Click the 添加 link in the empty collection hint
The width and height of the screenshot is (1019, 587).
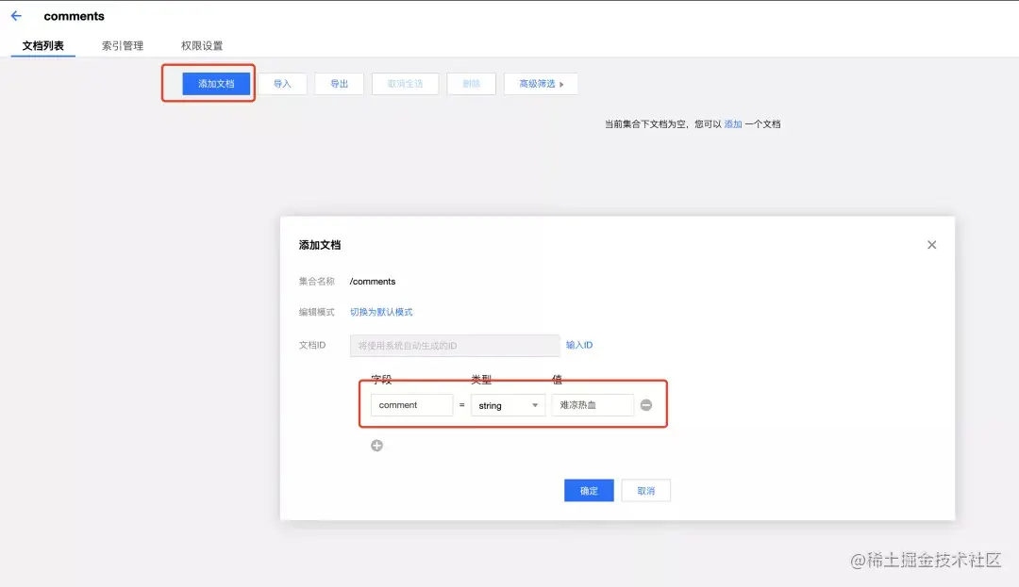pyautogui.click(x=734, y=123)
